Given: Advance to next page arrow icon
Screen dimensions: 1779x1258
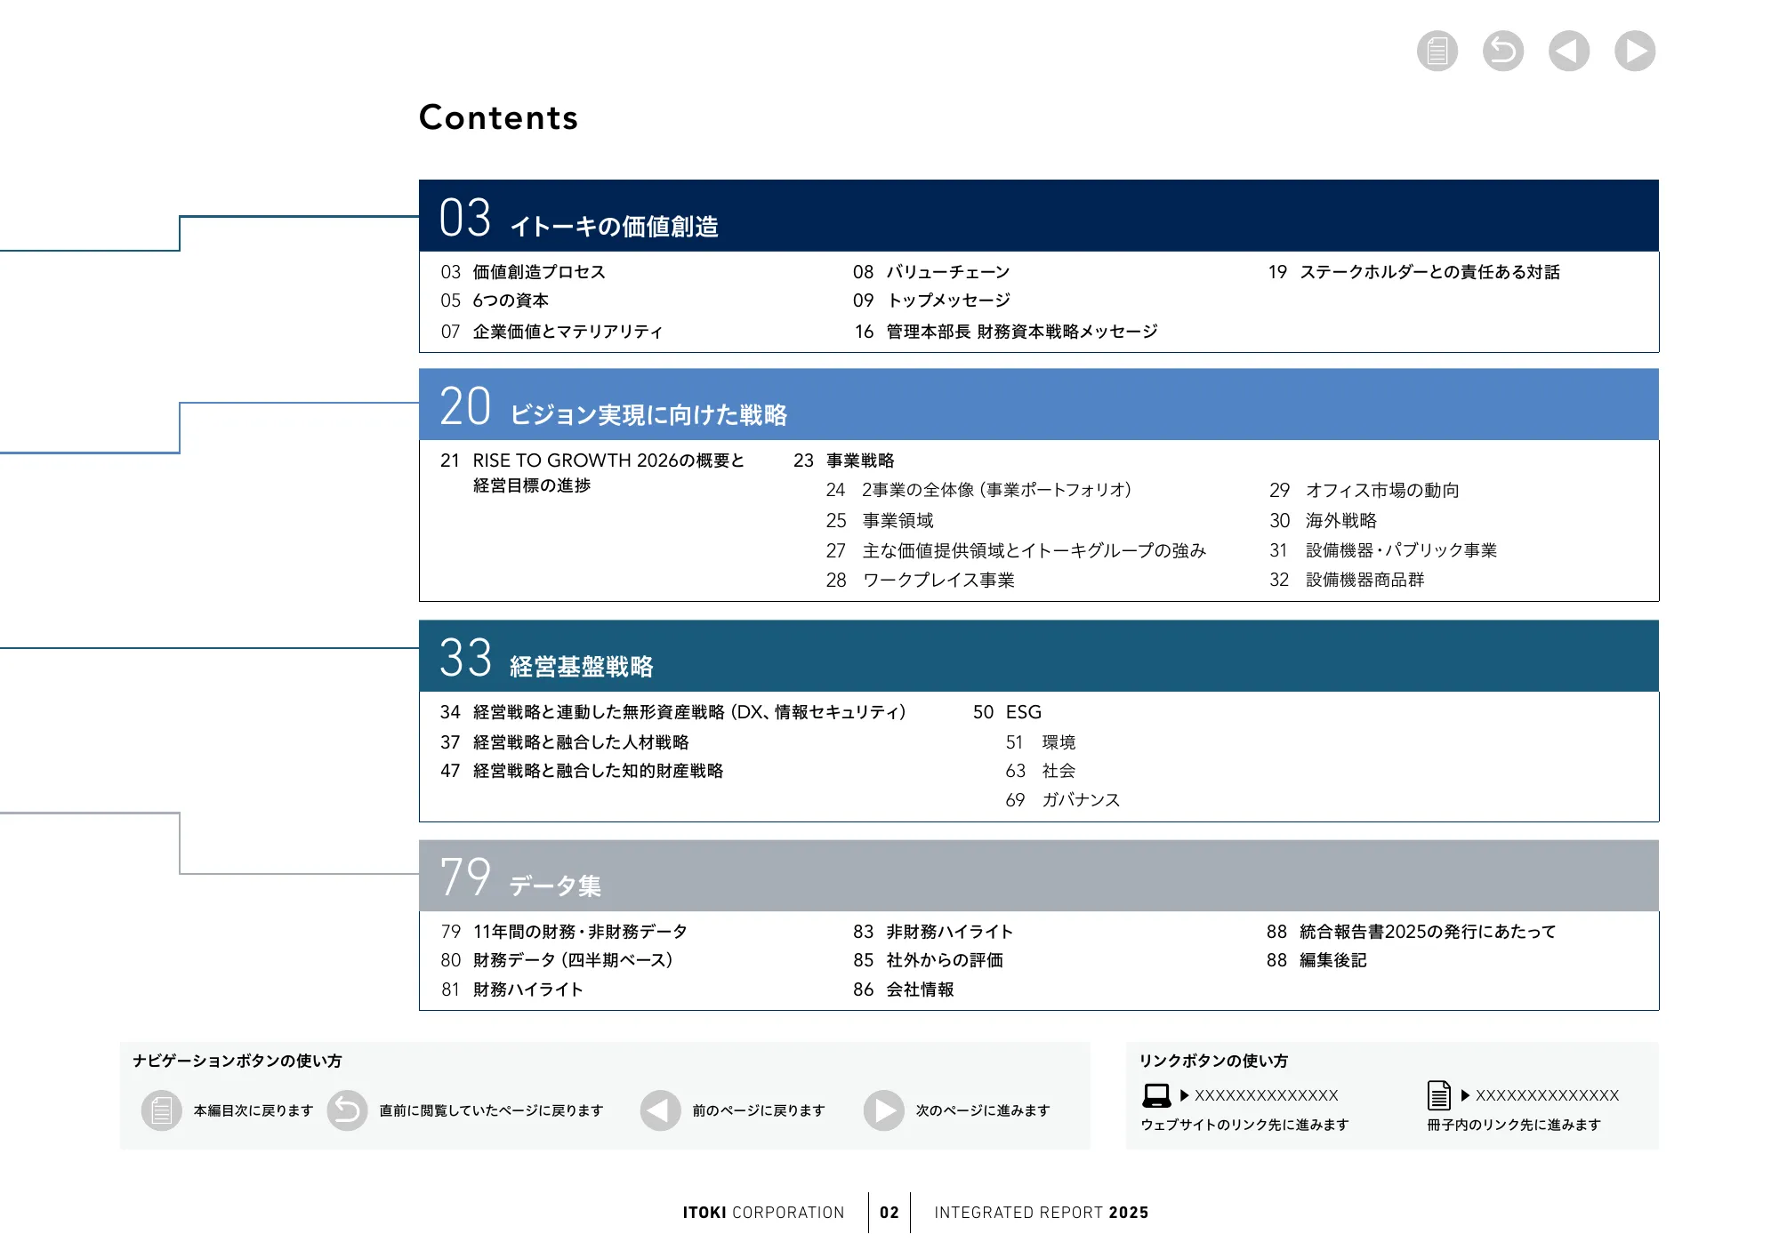Looking at the screenshot, I should (1633, 51).
